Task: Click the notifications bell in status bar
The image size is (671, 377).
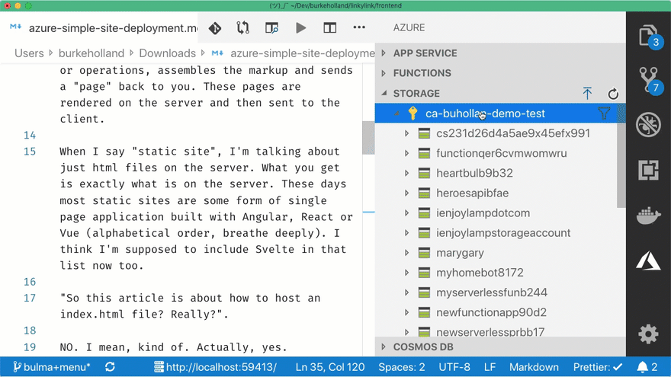Action: click(x=642, y=367)
